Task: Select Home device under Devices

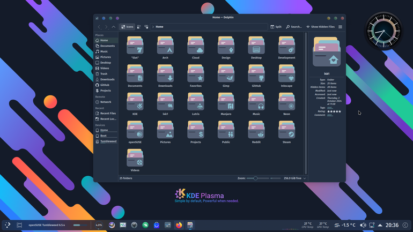Action: [106, 130]
